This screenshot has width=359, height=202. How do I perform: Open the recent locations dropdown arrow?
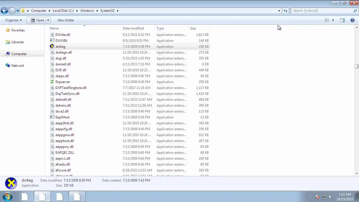pos(18,11)
